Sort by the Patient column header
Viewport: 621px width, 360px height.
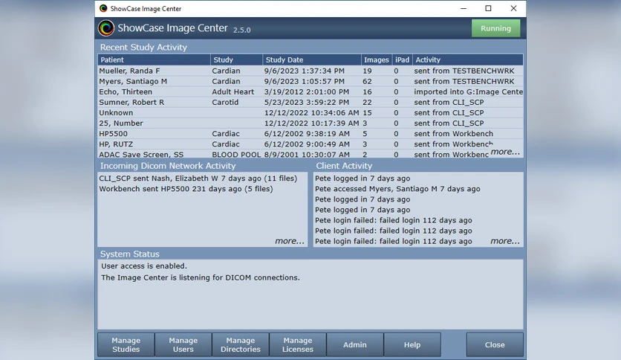tap(154, 60)
